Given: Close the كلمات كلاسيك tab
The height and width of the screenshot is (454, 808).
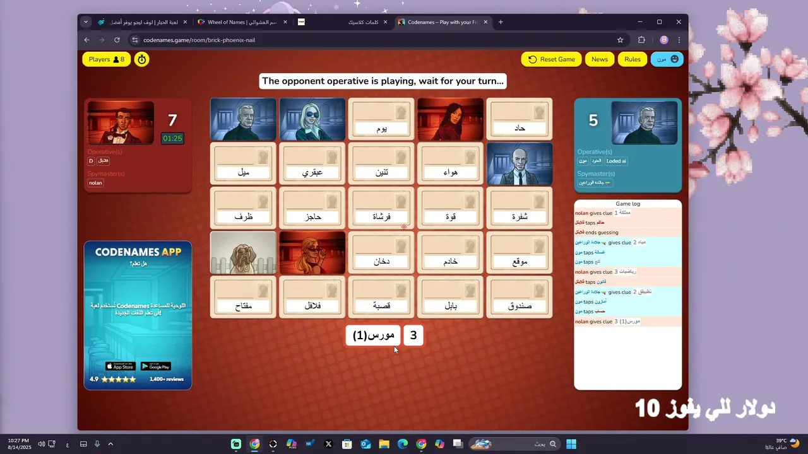Looking at the screenshot, I should tap(385, 22).
